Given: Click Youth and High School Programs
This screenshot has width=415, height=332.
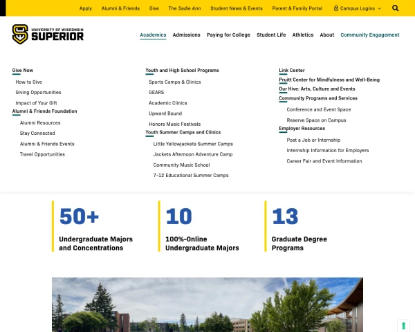Looking at the screenshot, I should click(182, 71).
